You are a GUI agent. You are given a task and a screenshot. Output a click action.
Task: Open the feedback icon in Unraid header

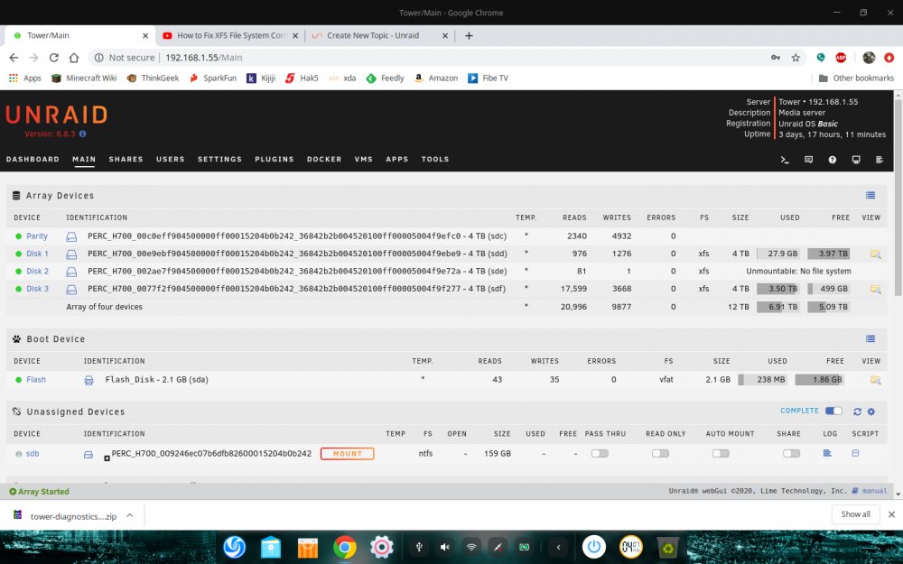tap(808, 160)
